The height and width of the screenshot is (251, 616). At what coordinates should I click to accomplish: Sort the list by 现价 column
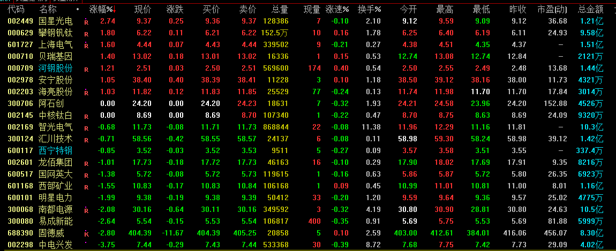tap(142, 10)
